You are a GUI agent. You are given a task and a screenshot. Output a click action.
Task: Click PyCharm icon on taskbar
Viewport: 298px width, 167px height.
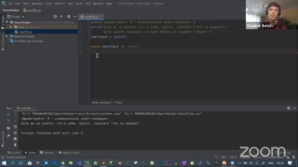pos(87,163)
